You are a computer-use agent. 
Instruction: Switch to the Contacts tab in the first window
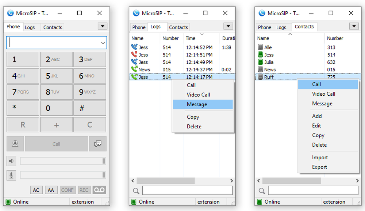pos(52,27)
